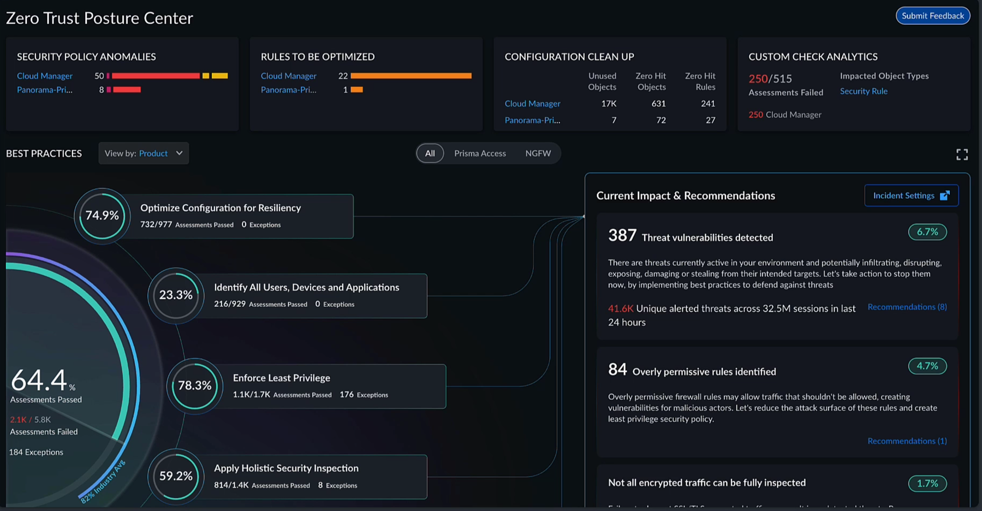Screen dimensions: 982x511
Task: Click the 78.3% least privilege gauge circle
Action: pos(194,386)
